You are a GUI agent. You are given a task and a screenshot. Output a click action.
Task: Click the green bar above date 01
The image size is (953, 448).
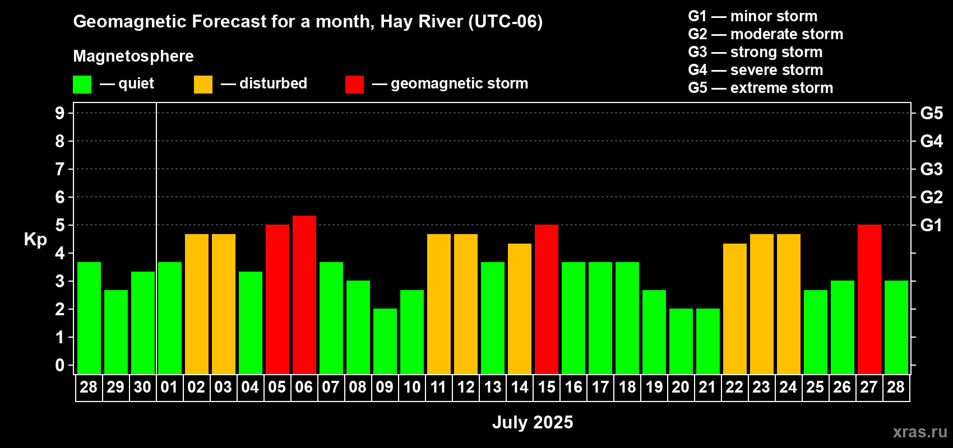[x=170, y=318]
